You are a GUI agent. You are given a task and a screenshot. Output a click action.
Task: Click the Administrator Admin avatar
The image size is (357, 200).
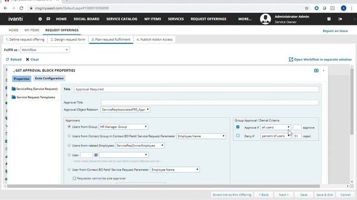pos(266,19)
